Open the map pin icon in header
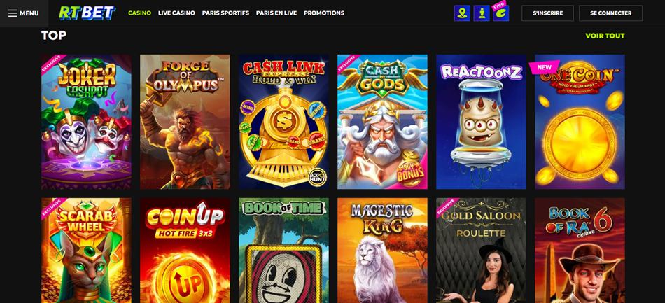This screenshot has width=665, height=303. click(462, 13)
